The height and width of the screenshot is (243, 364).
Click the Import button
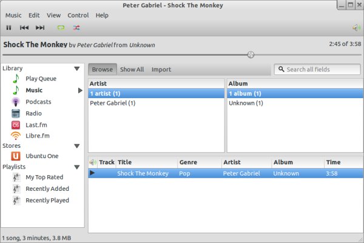click(x=161, y=69)
